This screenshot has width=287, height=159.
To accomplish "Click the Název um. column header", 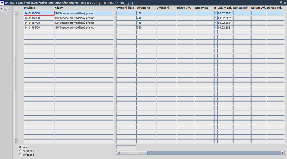I will (x=184, y=8).
